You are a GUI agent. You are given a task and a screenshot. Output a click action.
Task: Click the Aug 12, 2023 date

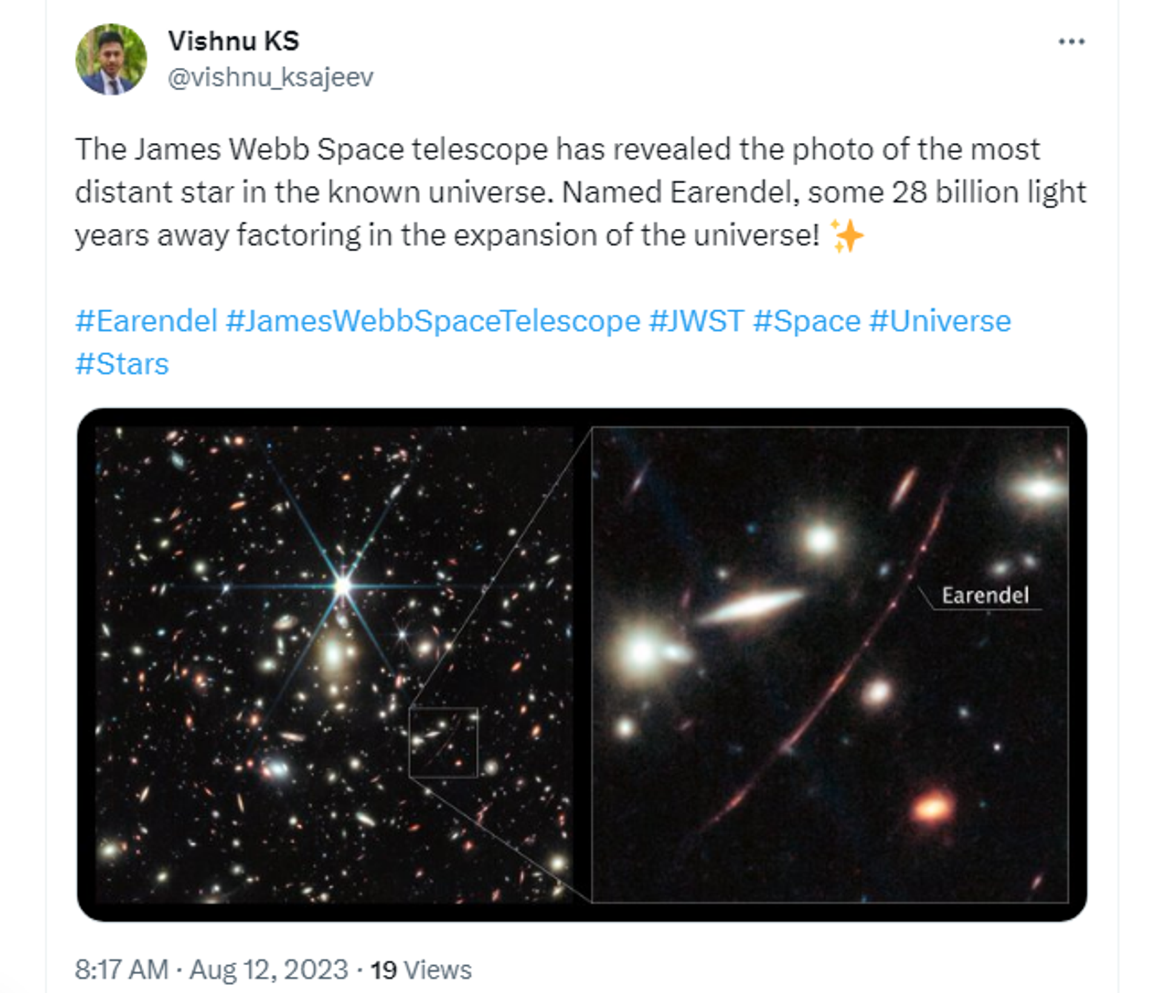click(269, 969)
